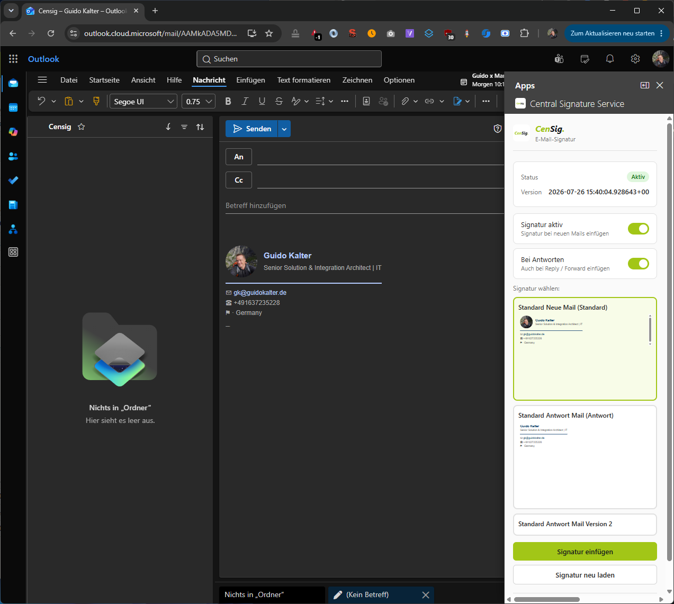Click the Attach file paperclip icon
Viewport: 674px width, 604px height.
tap(405, 101)
